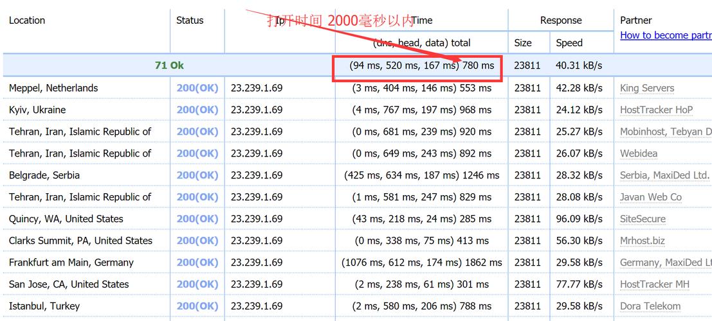The height and width of the screenshot is (321, 712).
Task: Click the Location column header
Action: (x=27, y=20)
